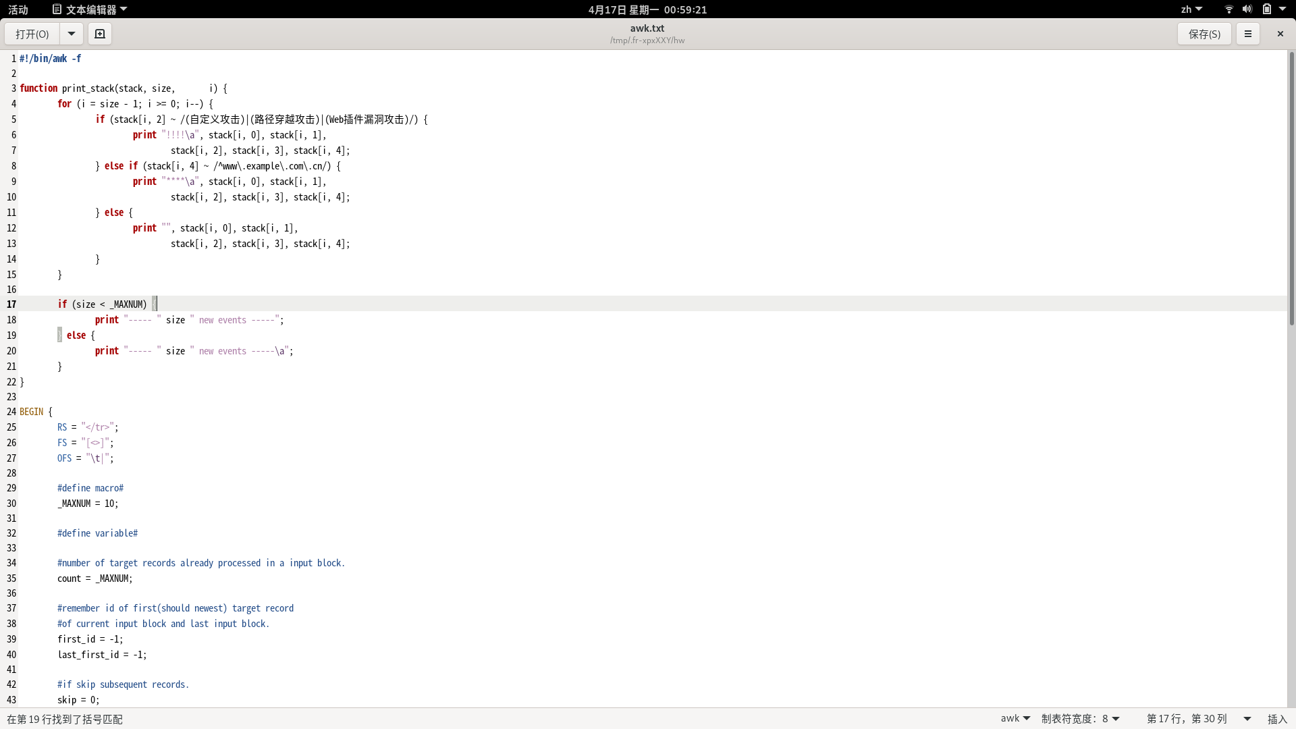Click the #define macro# comment

[x=90, y=488]
